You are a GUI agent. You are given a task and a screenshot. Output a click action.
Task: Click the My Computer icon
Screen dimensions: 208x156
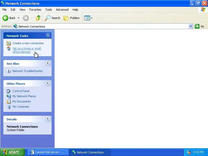9,107
